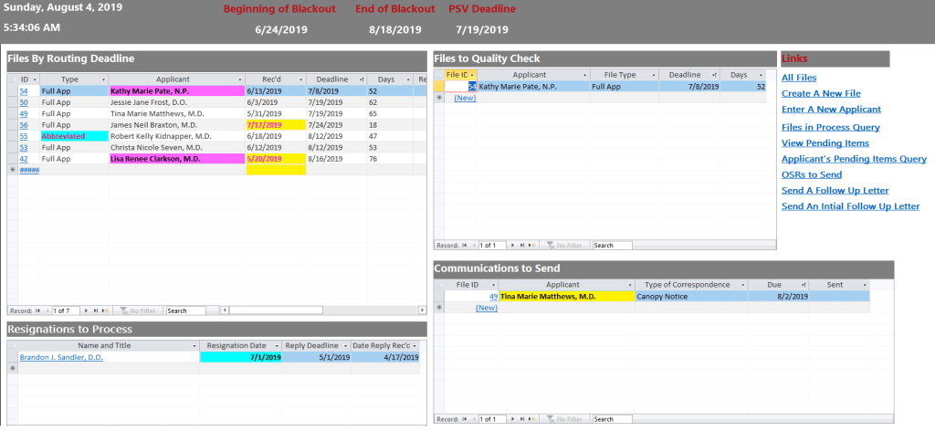Open the All Files link
Viewport: 935px width, 431px height.
[x=799, y=78]
